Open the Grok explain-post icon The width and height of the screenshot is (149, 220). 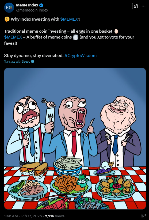(136, 6)
